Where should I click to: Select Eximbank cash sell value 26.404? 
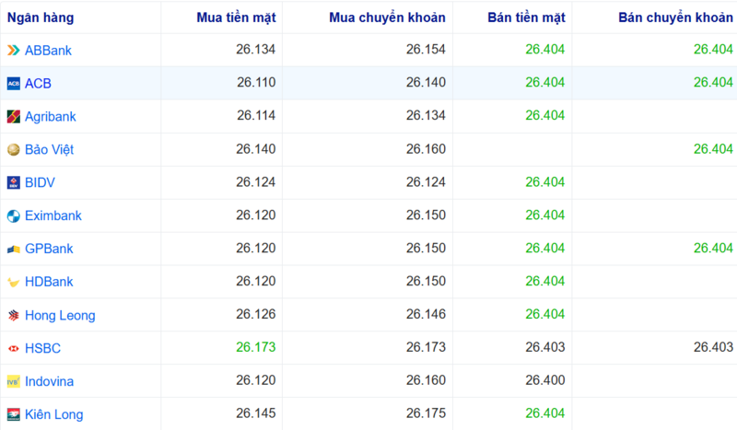(x=545, y=215)
